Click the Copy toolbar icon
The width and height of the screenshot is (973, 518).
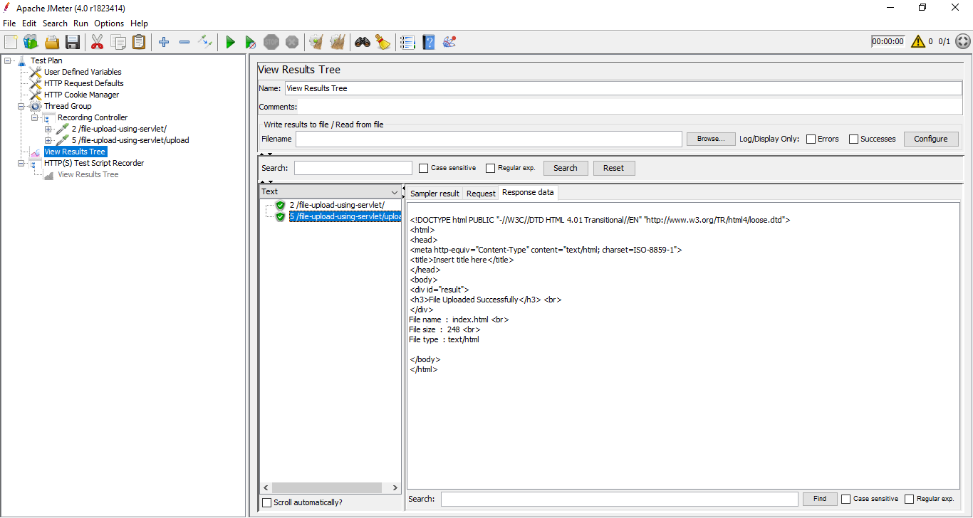(x=118, y=42)
